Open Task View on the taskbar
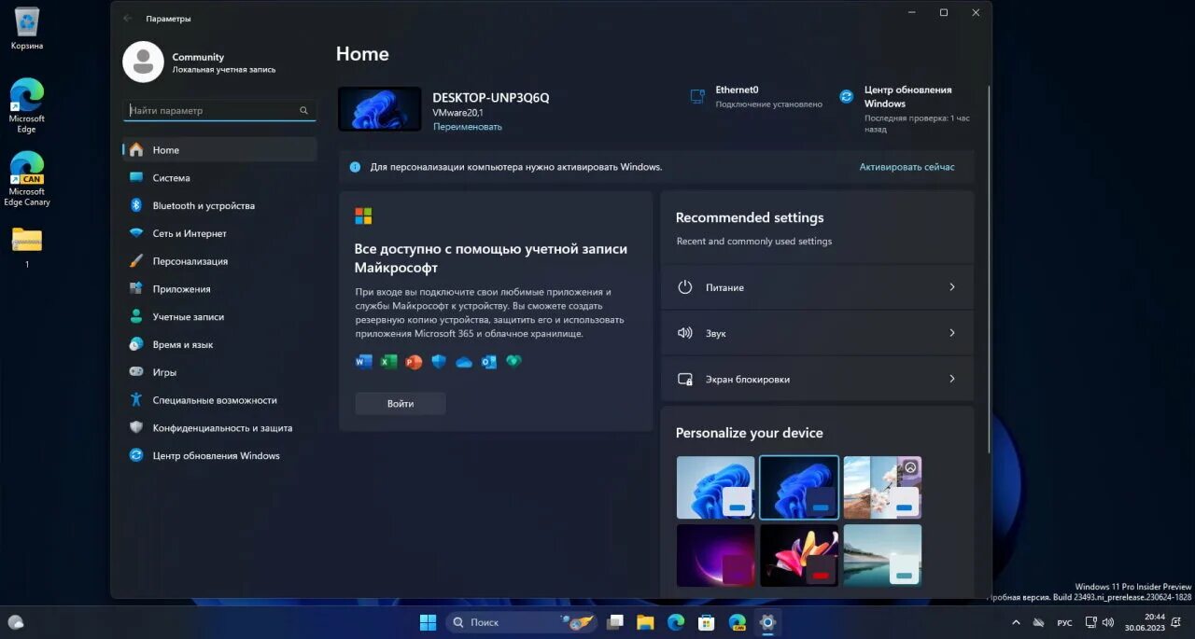Image resolution: width=1195 pixels, height=639 pixels. 614,622
